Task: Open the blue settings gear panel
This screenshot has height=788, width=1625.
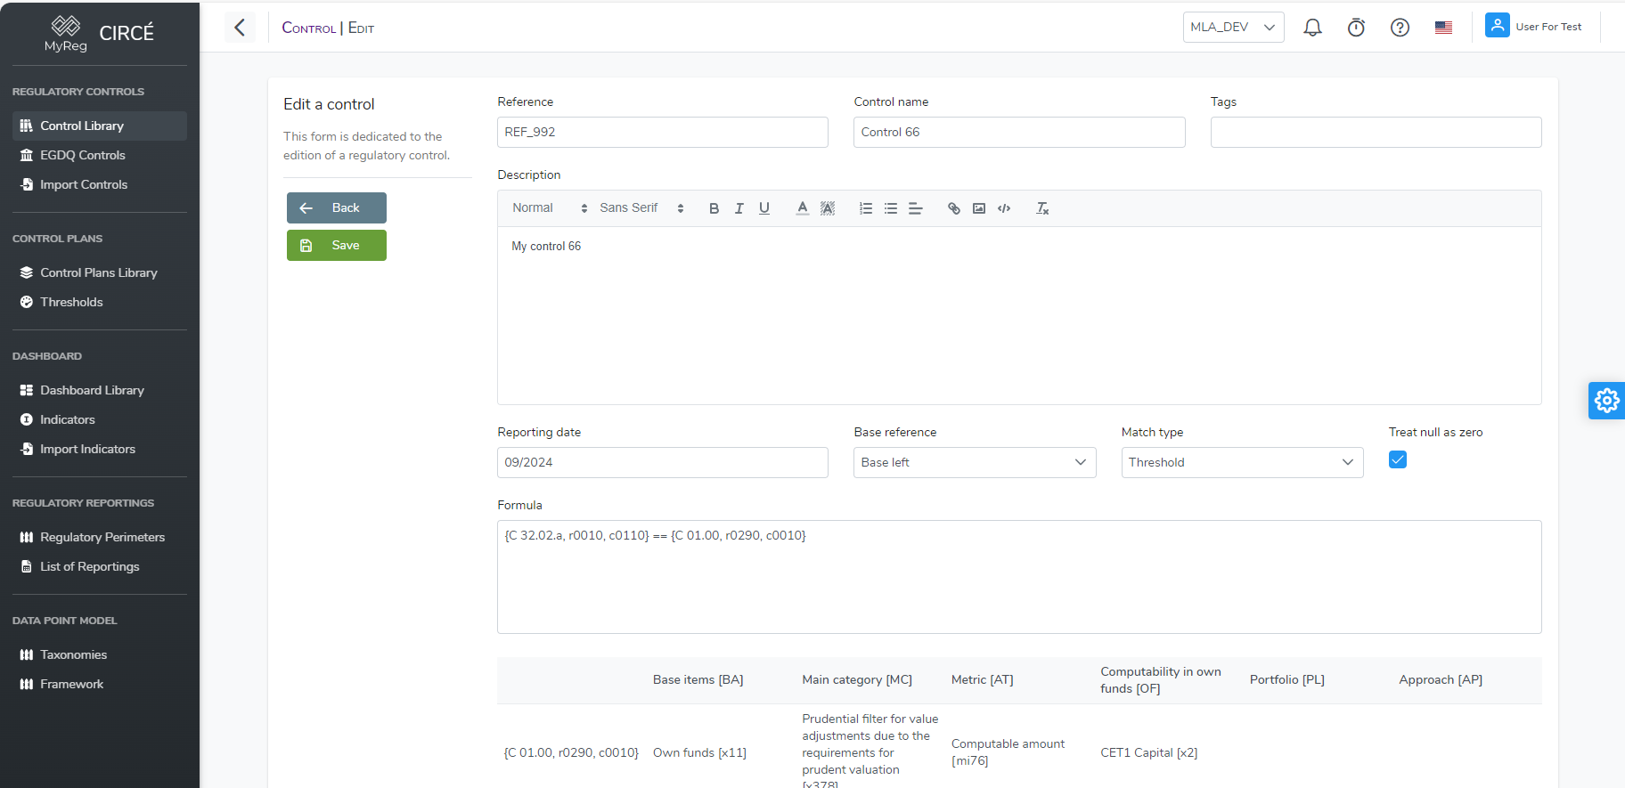Action: (x=1606, y=401)
